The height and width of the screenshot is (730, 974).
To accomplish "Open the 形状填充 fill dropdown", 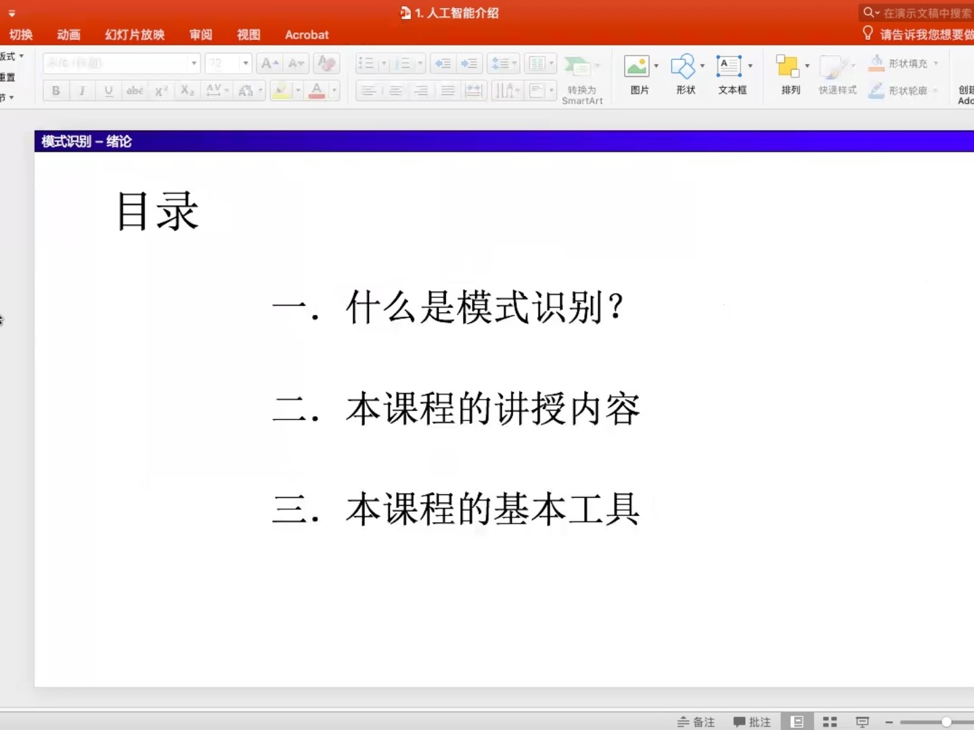I will [x=936, y=64].
